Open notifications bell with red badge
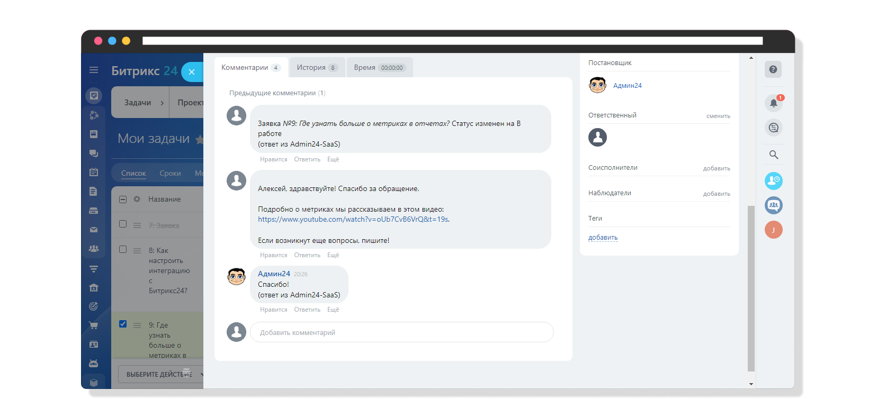The width and height of the screenshot is (886, 399). click(774, 103)
